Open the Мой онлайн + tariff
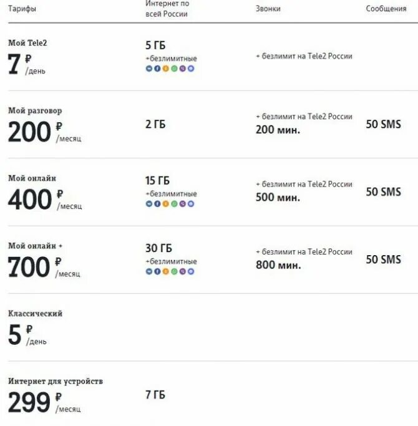Viewport: 418px width, 426px height. point(35,246)
